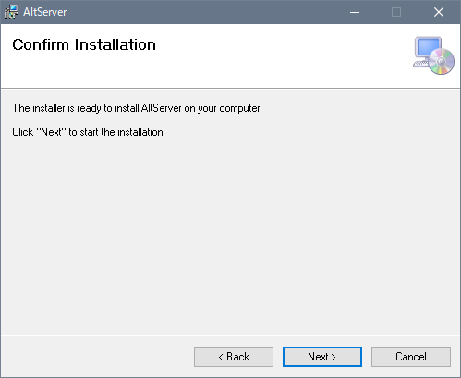Go back with the Back button

(x=234, y=357)
